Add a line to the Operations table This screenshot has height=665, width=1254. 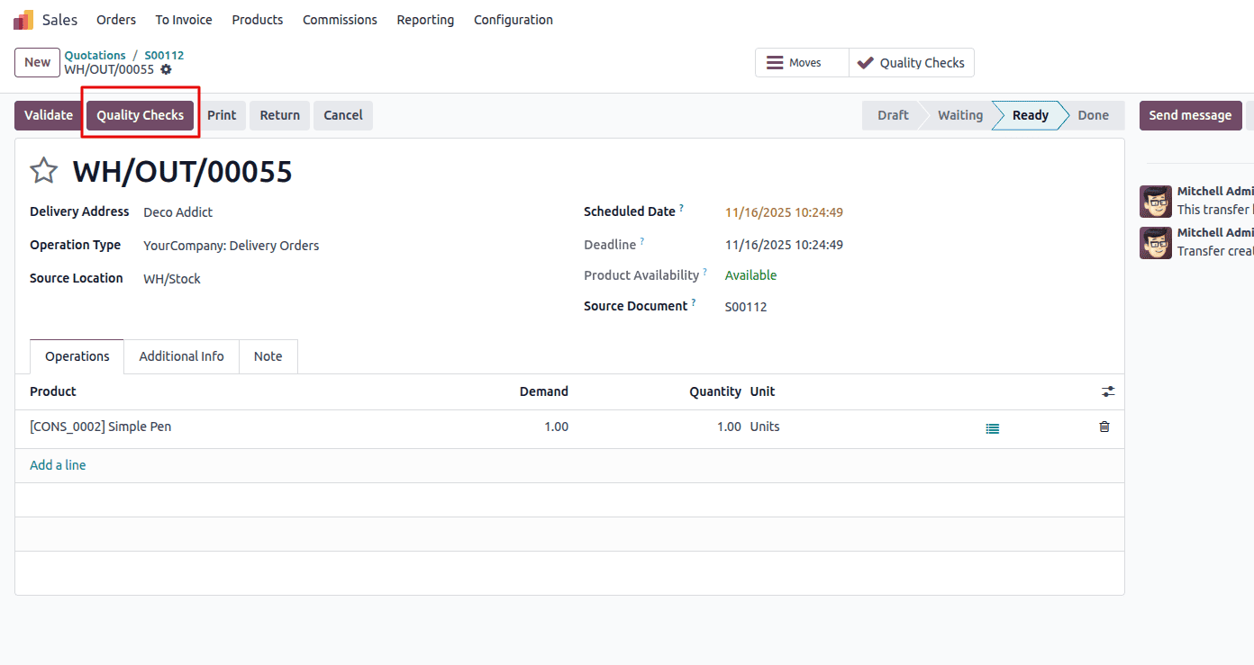57,464
